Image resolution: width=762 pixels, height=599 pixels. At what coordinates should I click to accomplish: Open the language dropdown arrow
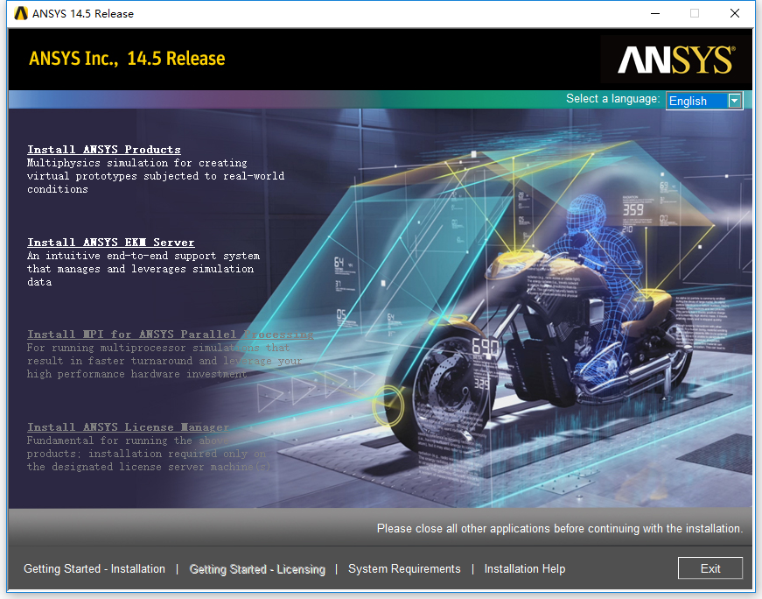coord(734,101)
